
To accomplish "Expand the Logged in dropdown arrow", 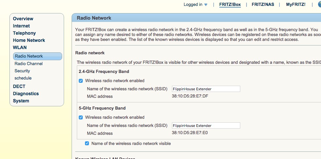I will point(206,5).
